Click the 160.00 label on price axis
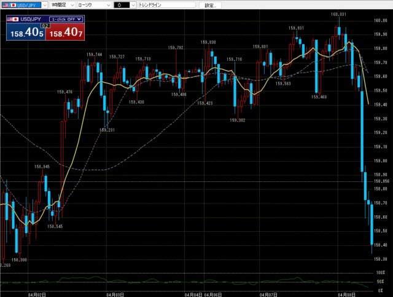This screenshot has height=297, width=393. 381,20
